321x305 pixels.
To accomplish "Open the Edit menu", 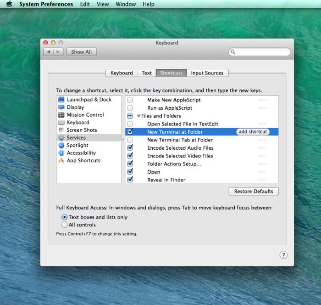I will pyautogui.click(x=85, y=4).
